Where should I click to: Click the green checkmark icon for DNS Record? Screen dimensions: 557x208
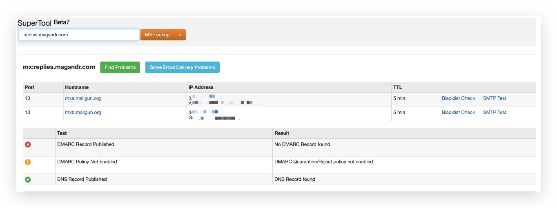[x=28, y=179]
